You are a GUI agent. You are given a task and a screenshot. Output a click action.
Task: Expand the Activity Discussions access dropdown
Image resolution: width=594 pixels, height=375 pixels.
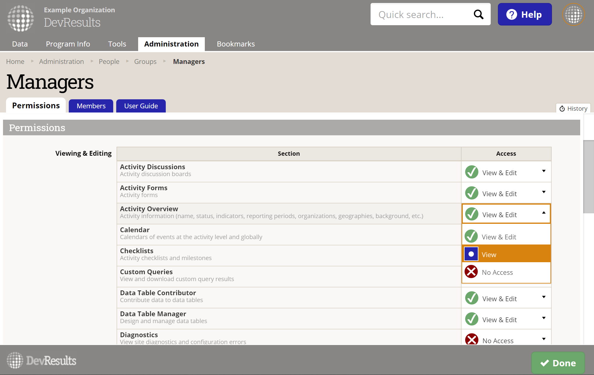544,171
